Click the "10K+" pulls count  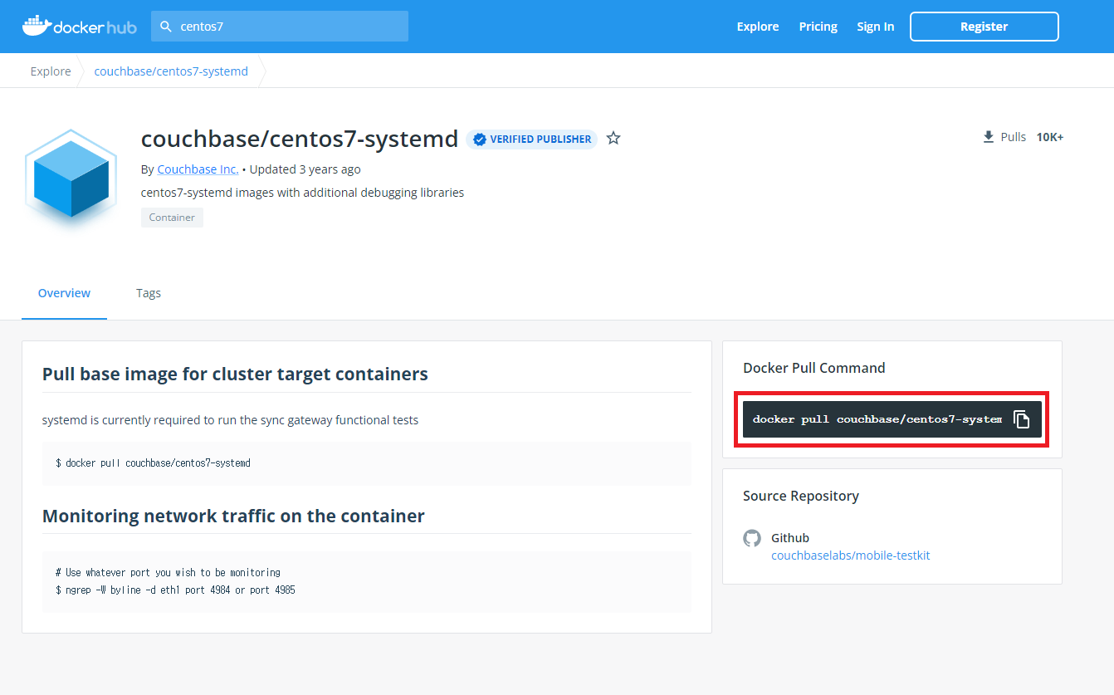1050,137
